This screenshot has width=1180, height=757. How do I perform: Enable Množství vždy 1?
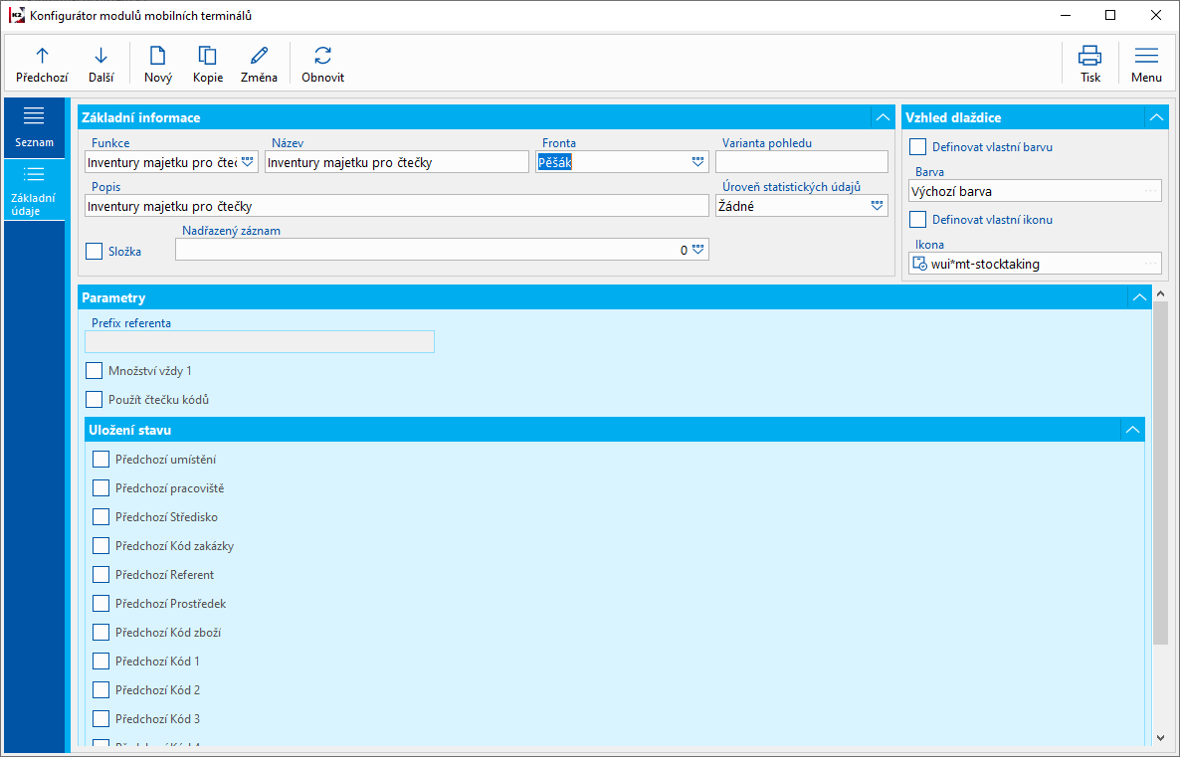(x=95, y=371)
